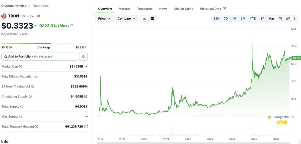
Task: Click the TRON Price breadcrumb
Action: (40, 6)
